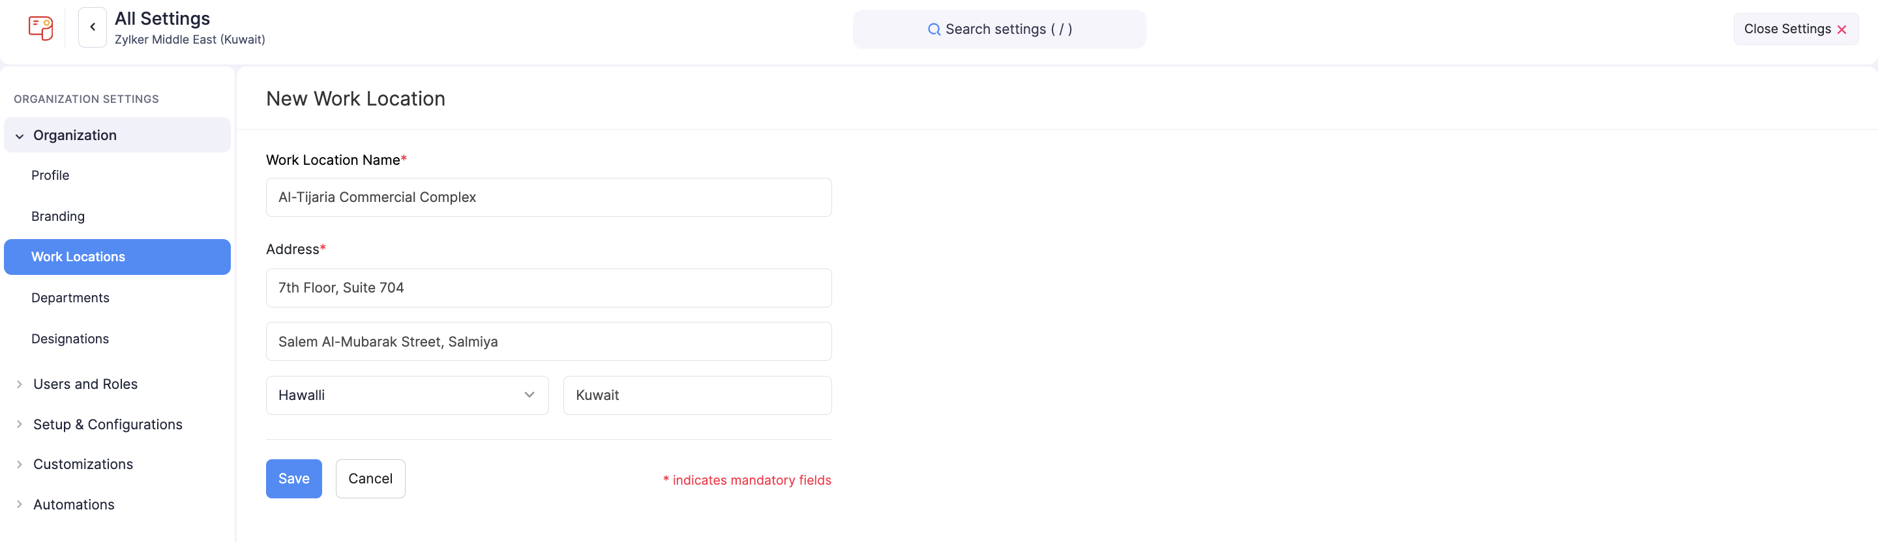The image size is (1878, 542).
Task: Click the search magnifier icon
Action: tap(933, 30)
